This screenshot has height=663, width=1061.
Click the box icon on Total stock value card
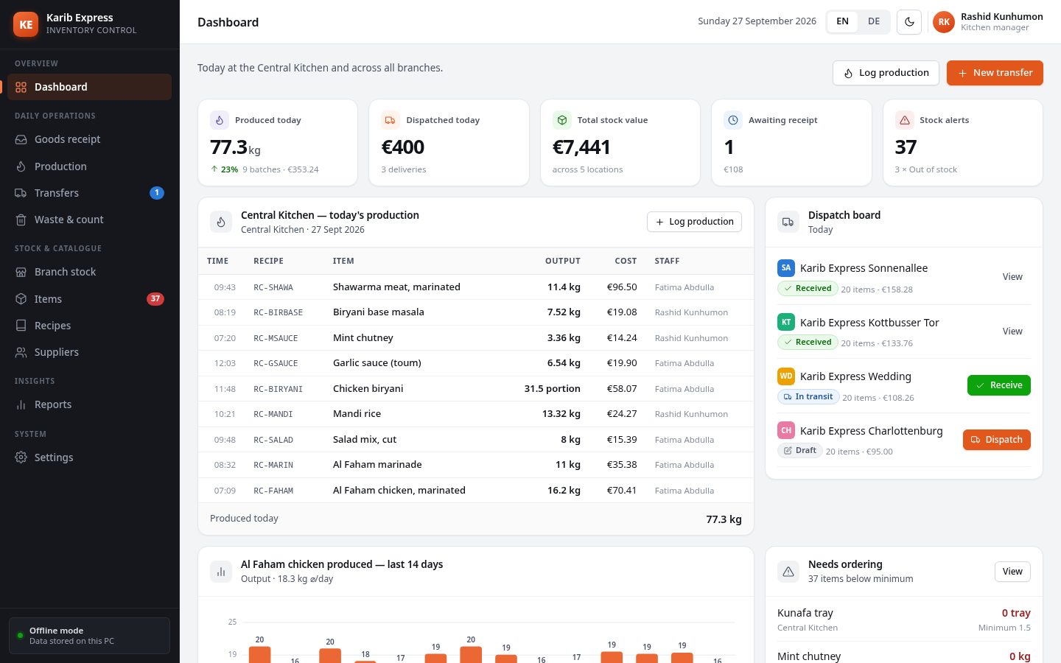tap(562, 120)
